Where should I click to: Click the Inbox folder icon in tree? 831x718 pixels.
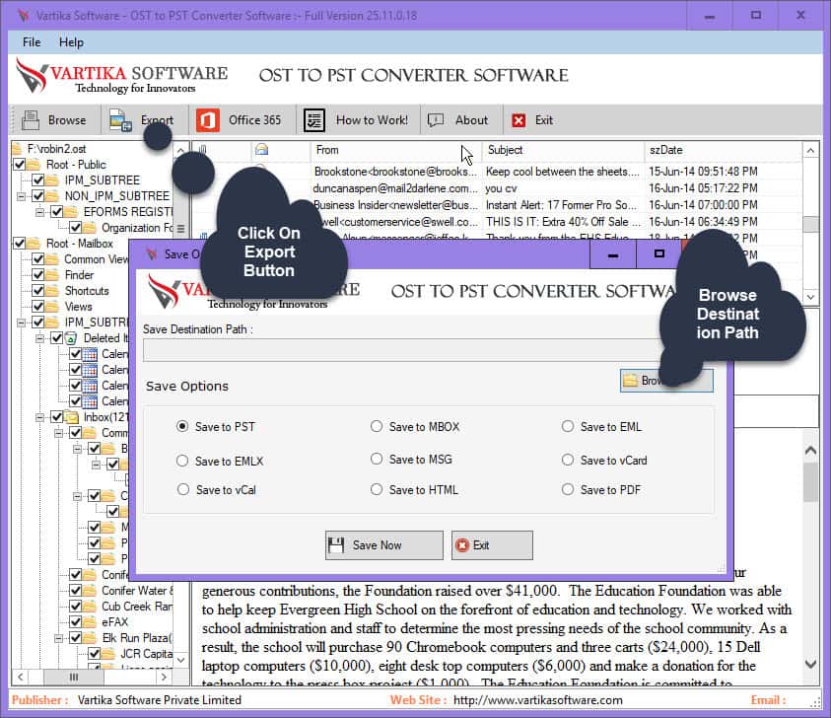click(x=71, y=417)
